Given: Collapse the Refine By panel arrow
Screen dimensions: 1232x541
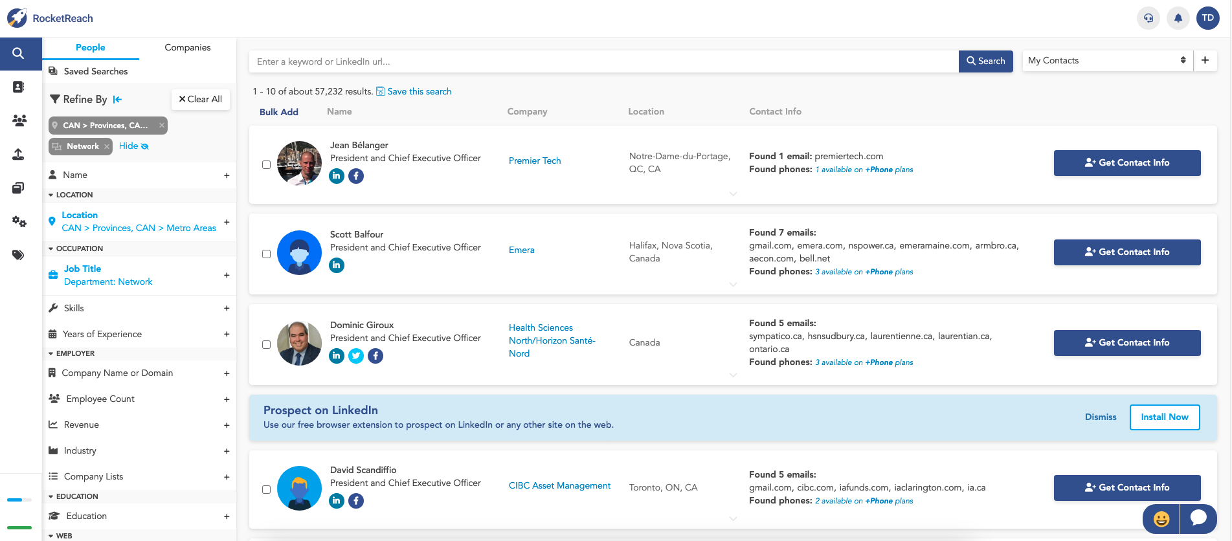Looking at the screenshot, I should click(117, 100).
